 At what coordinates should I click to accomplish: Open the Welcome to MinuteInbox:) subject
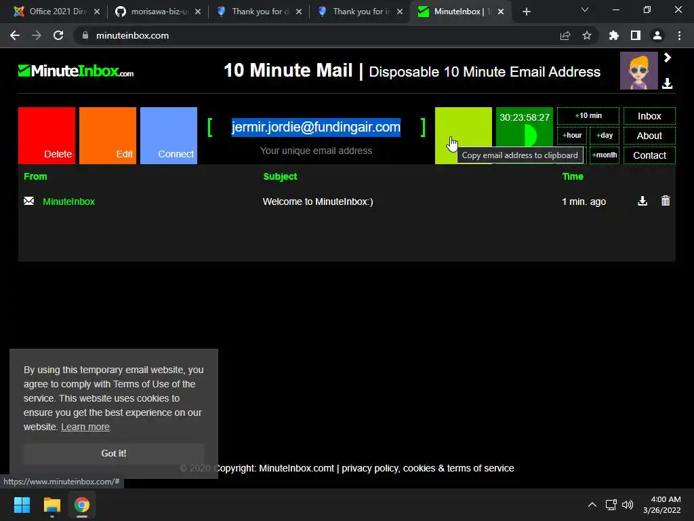click(318, 201)
